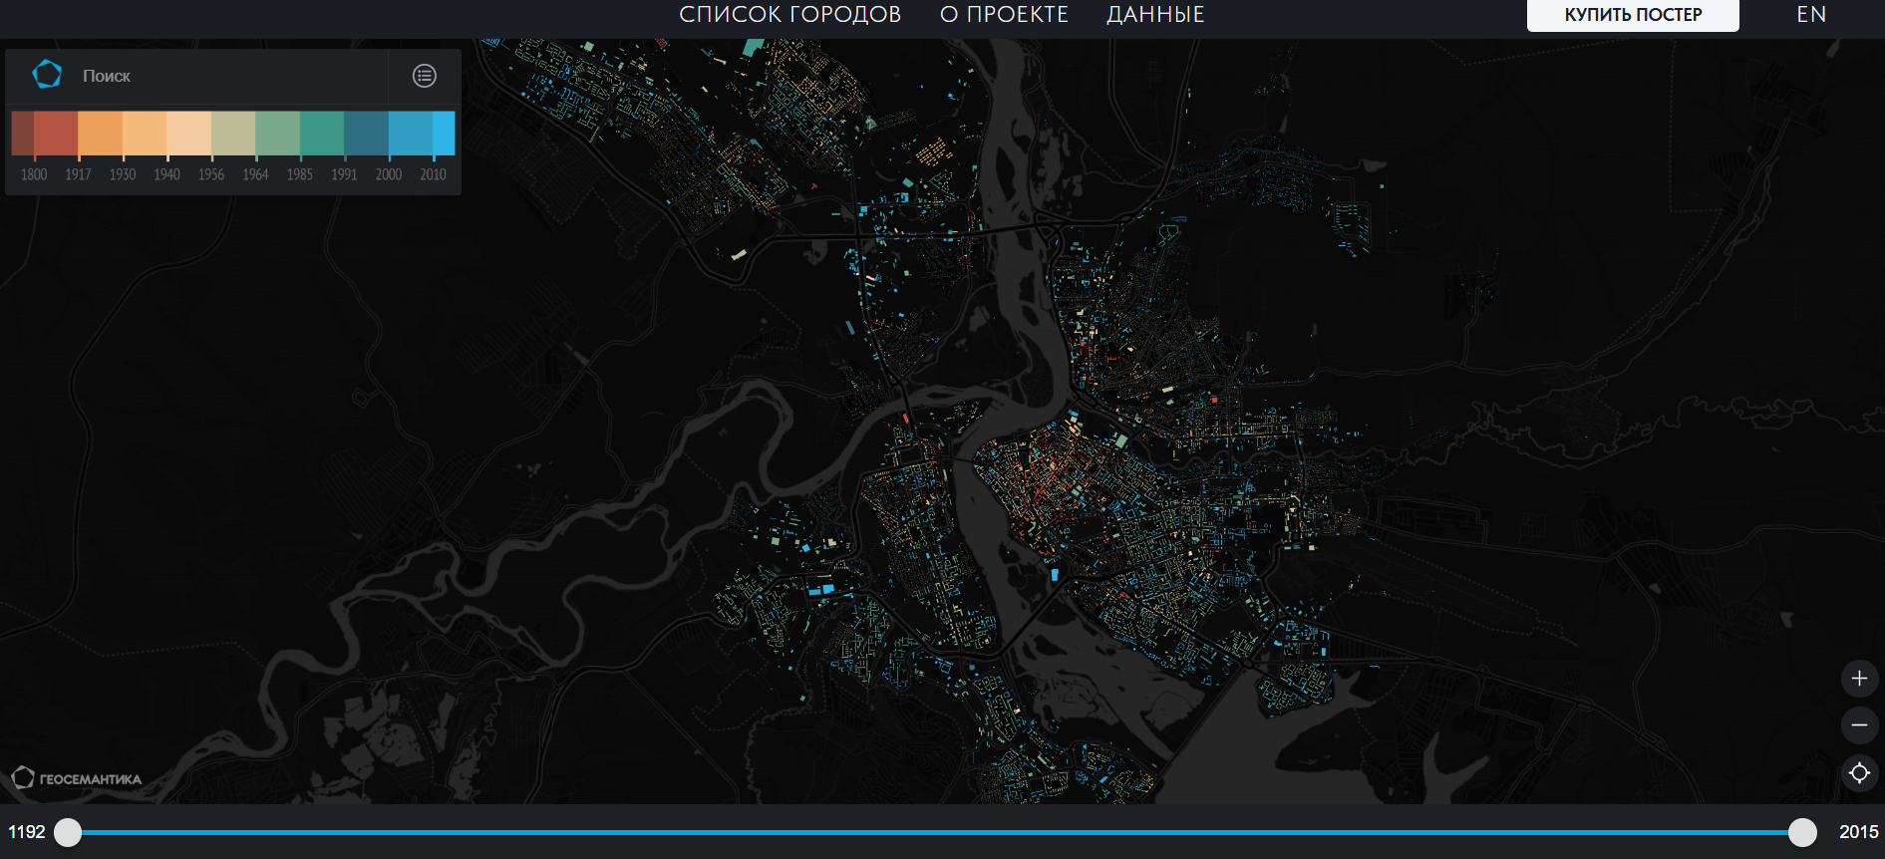Select the 1991 teal legend swatch

[x=322, y=134]
